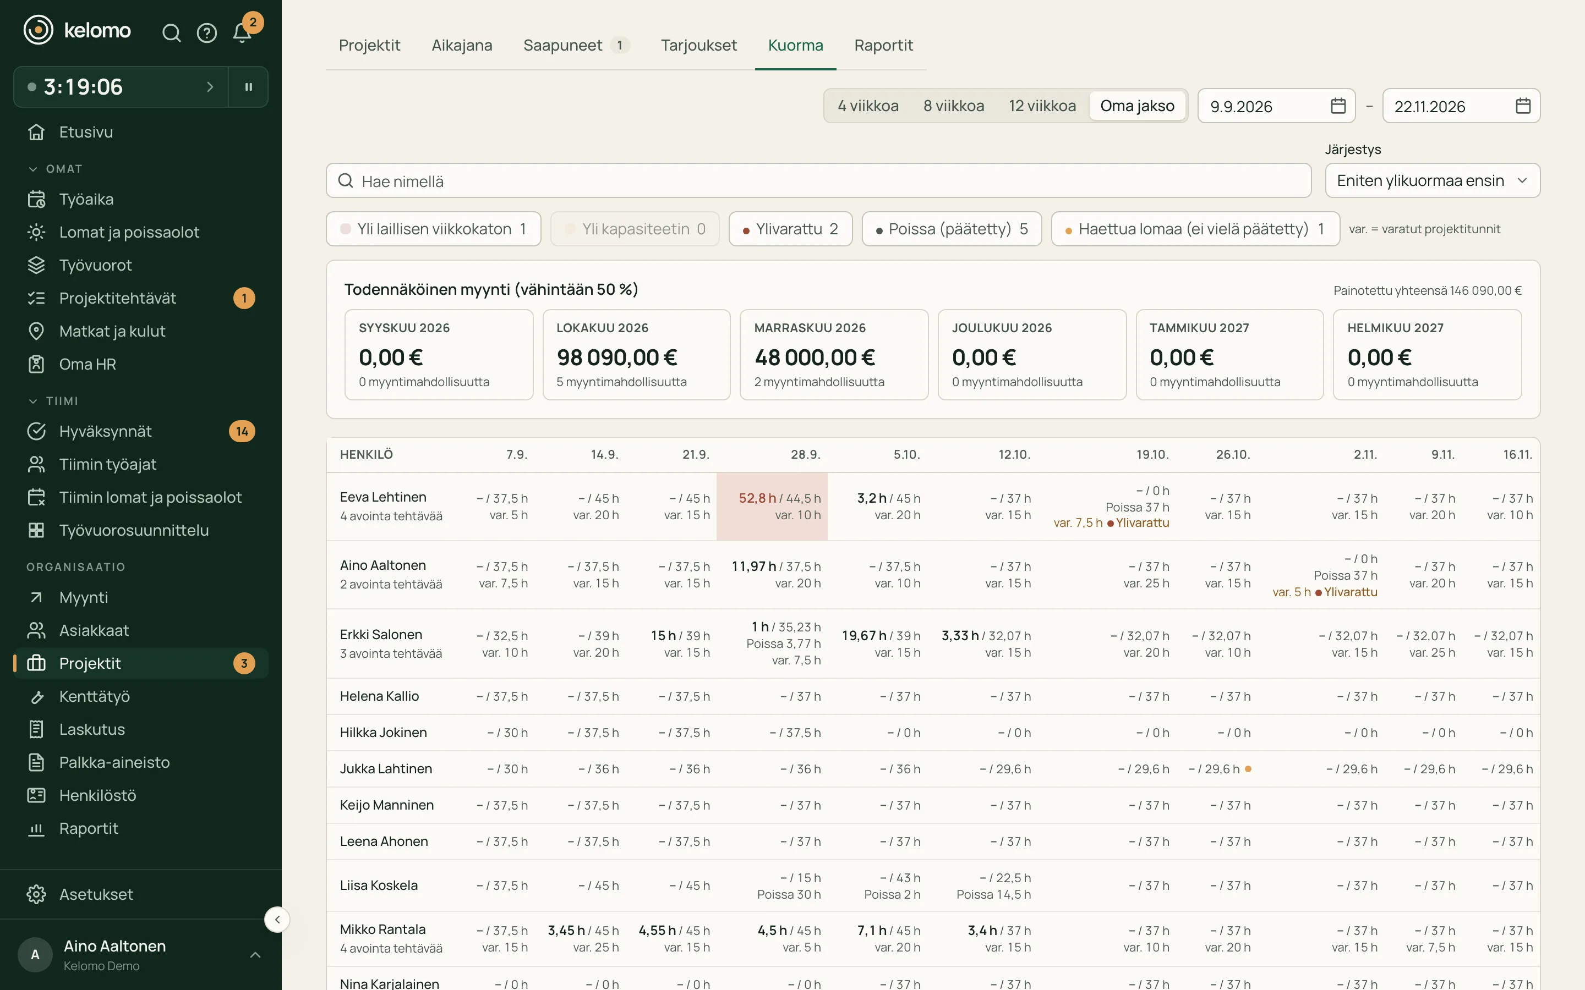
Task: Open Työvuorot in the sidebar
Action: tap(141, 265)
